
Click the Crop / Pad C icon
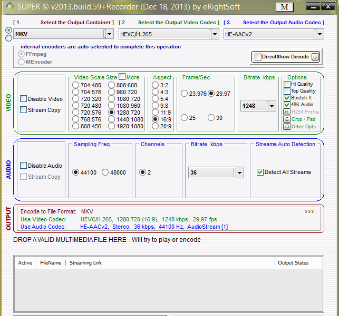(x=287, y=119)
